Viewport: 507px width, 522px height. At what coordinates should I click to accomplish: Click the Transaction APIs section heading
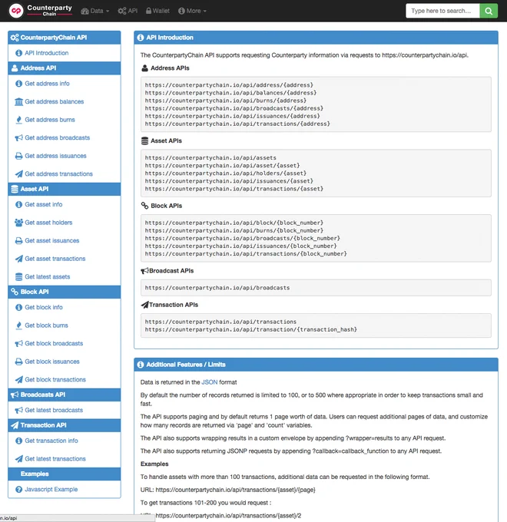(174, 305)
